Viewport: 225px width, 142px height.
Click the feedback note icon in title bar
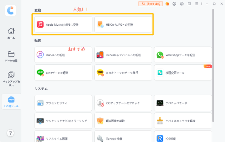(x=189, y=4)
